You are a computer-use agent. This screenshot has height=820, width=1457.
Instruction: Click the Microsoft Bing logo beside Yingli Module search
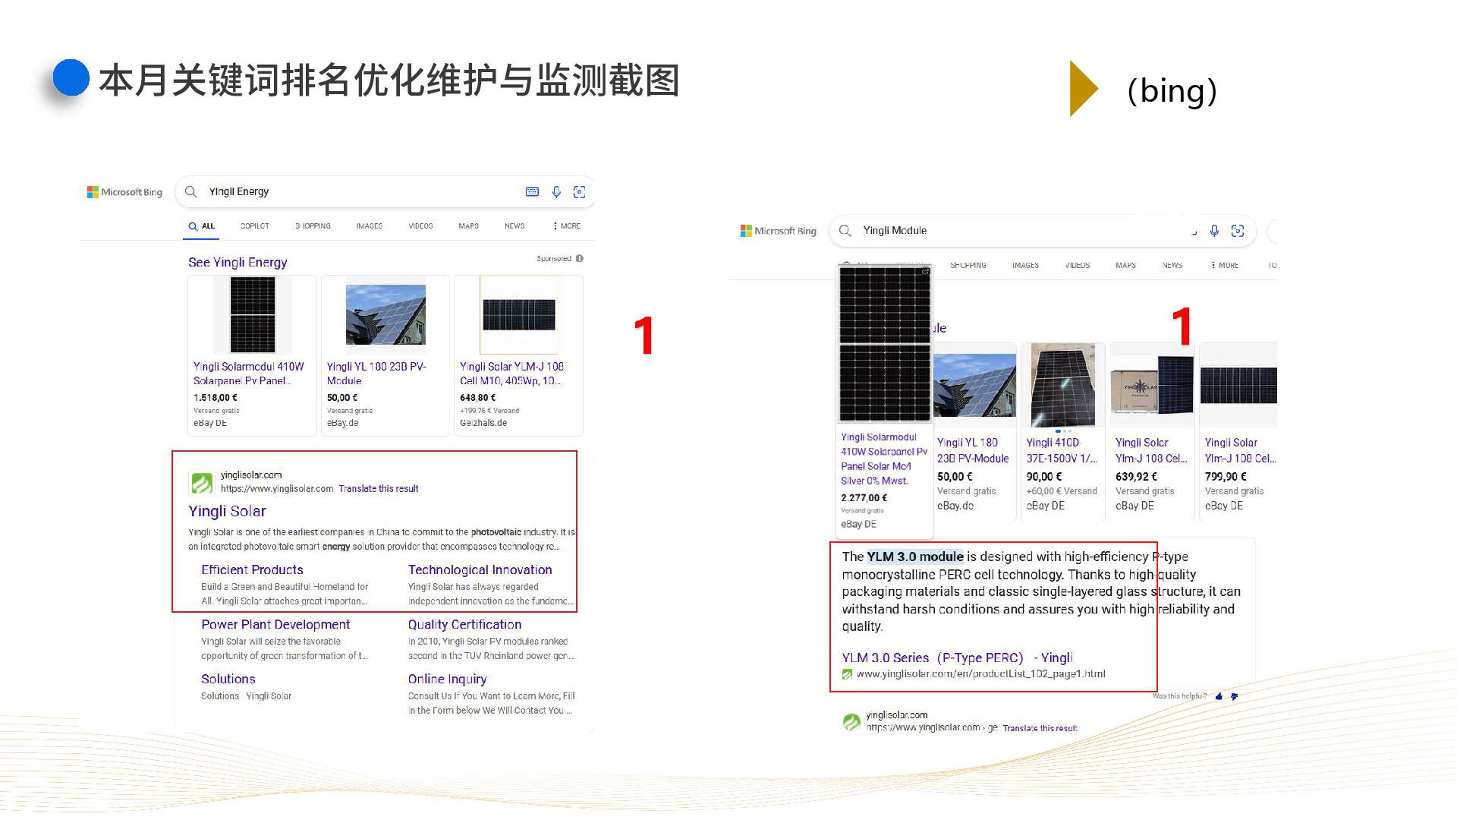tap(779, 231)
